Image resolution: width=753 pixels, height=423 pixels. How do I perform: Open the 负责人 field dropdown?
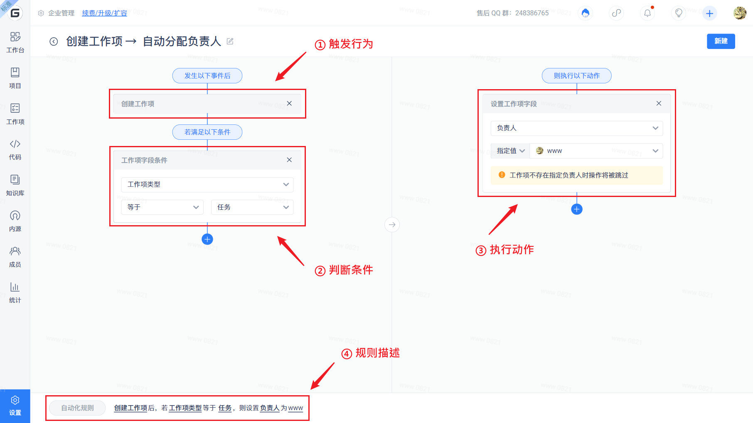(577, 128)
